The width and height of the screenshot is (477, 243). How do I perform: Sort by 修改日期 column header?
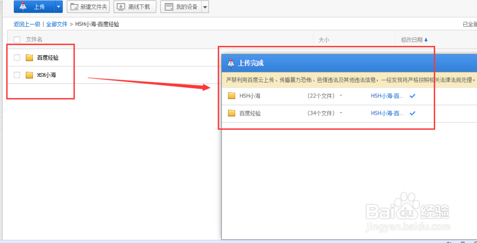pos(412,40)
